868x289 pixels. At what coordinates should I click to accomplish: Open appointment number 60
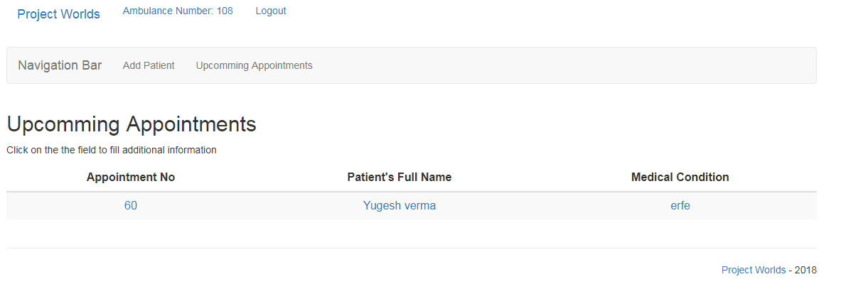coord(131,206)
